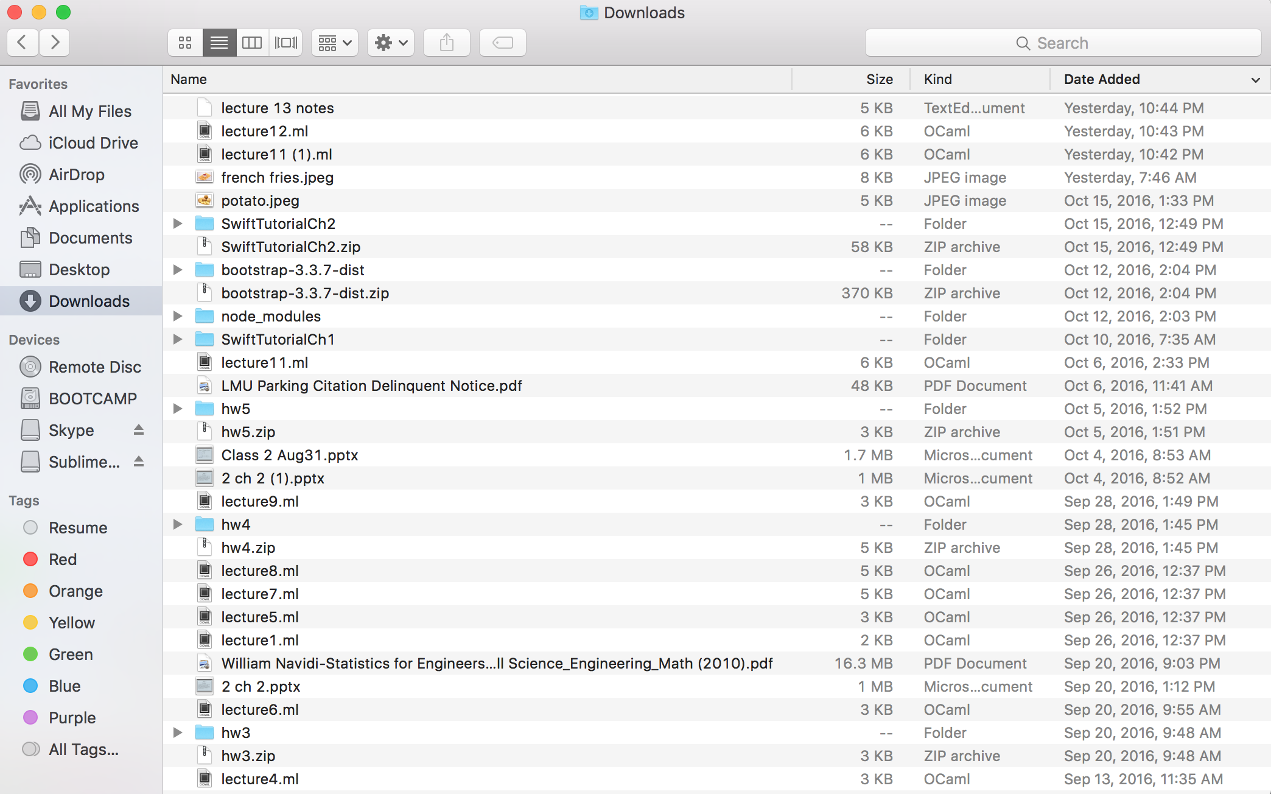This screenshot has width=1271, height=794.
Task: Expand the hw3 folder
Action: [x=178, y=733]
